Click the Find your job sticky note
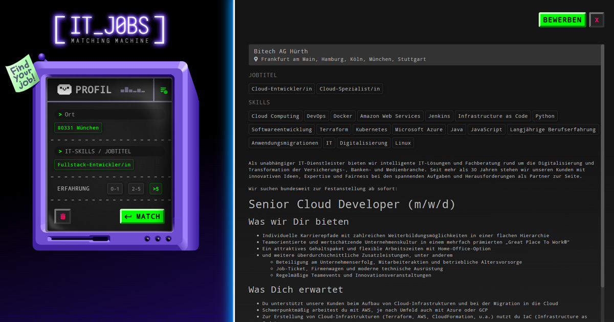The height and width of the screenshot is (322, 614). 23,73
